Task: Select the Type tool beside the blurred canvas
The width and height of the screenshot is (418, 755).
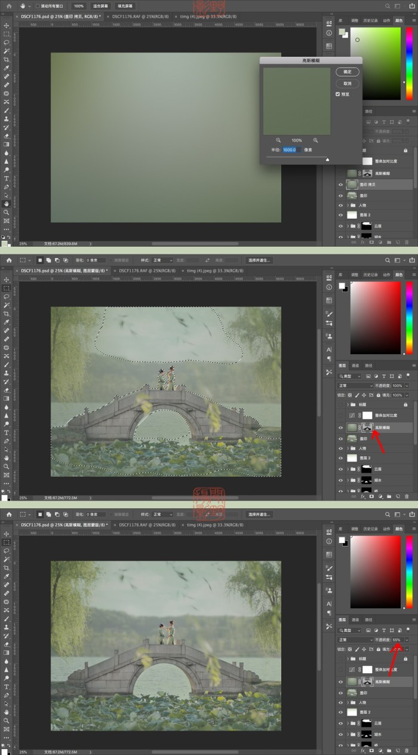Action: (x=7, y=178)
